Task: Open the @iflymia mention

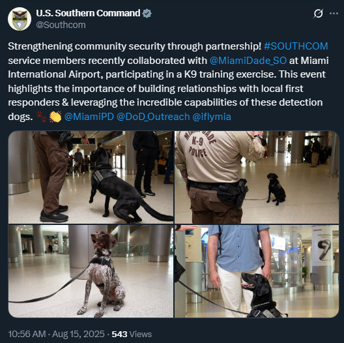Action: (212, 117)
